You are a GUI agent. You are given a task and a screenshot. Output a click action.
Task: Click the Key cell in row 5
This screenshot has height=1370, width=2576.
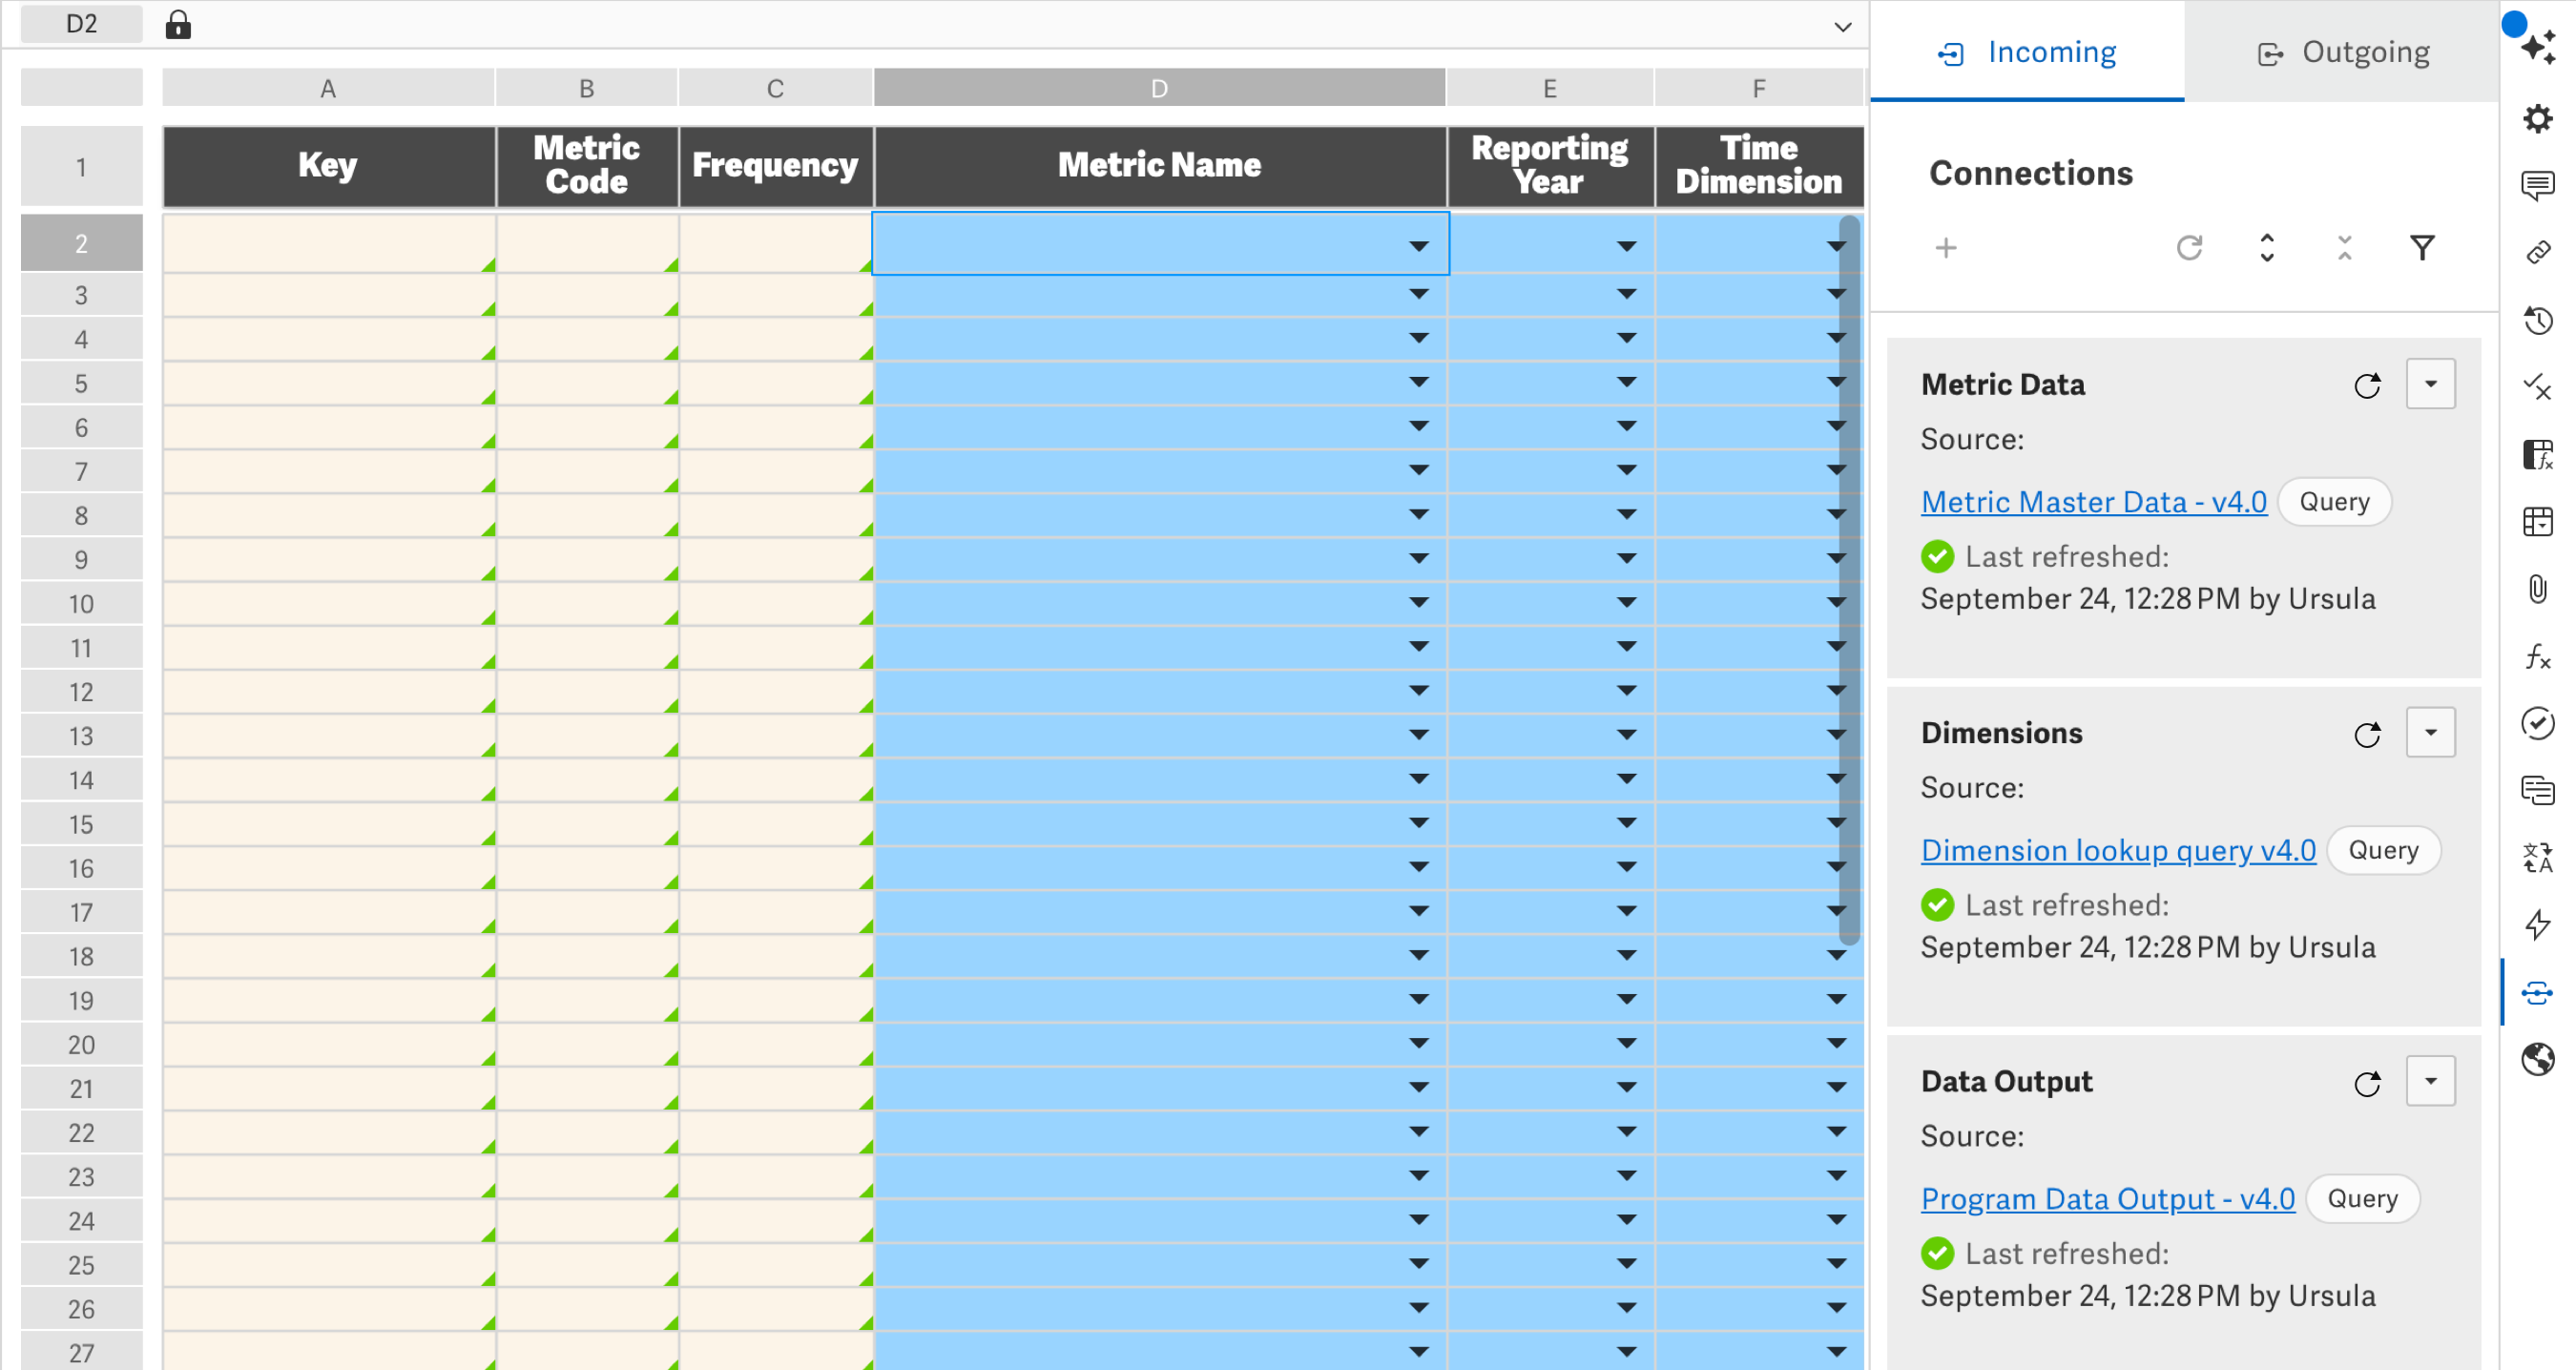329,383
